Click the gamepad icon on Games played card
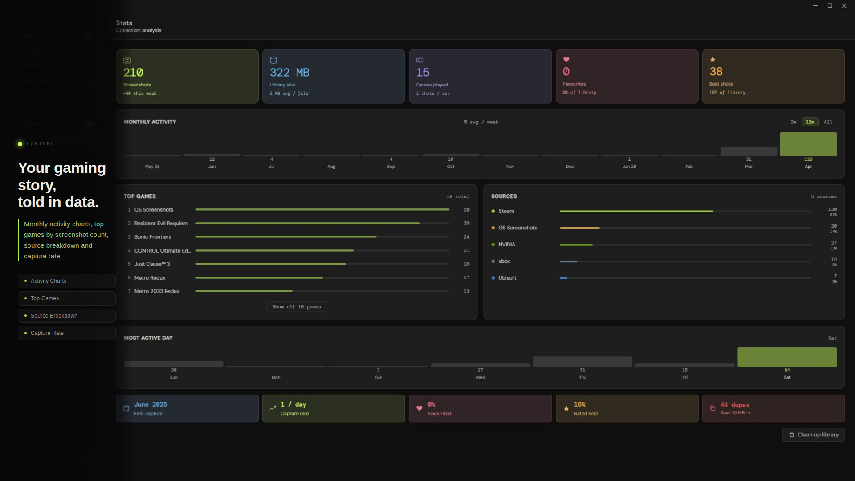 419,60
